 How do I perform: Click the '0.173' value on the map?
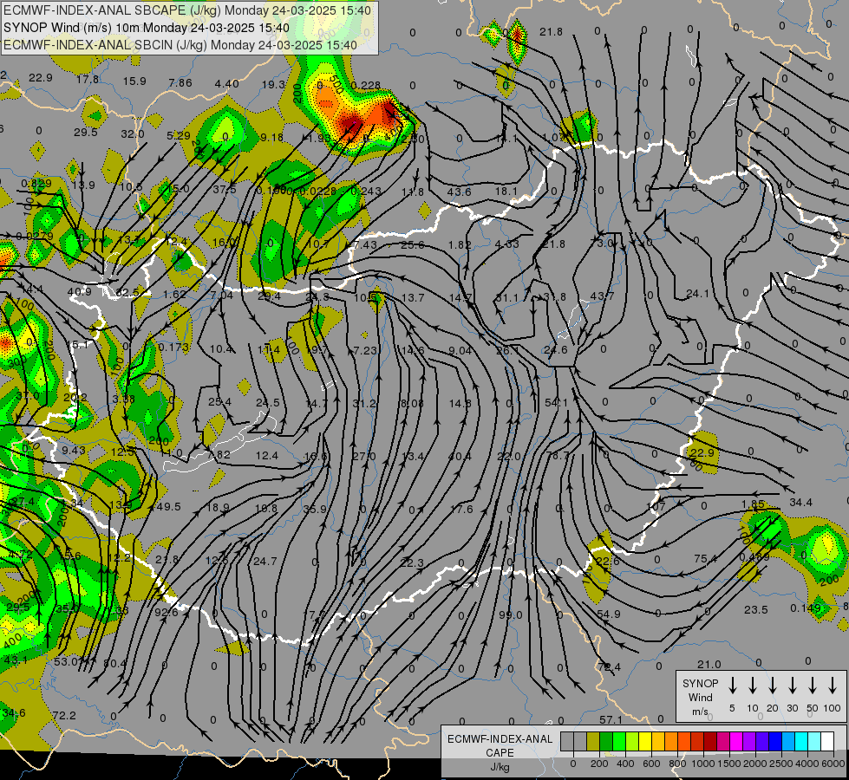pyautogui.click(x=173, y=347)
